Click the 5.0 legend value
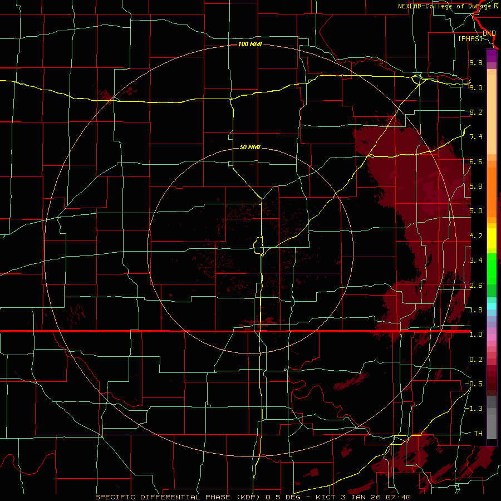The width and height of the screenshot is (501, 501). [x=476, y=211]
